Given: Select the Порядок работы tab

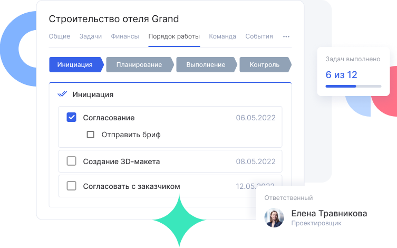Looking at the screenshot, I should click(x=174, y=36).
